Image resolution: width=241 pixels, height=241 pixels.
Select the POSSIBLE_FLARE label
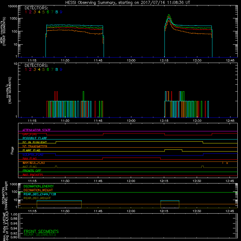35,138
